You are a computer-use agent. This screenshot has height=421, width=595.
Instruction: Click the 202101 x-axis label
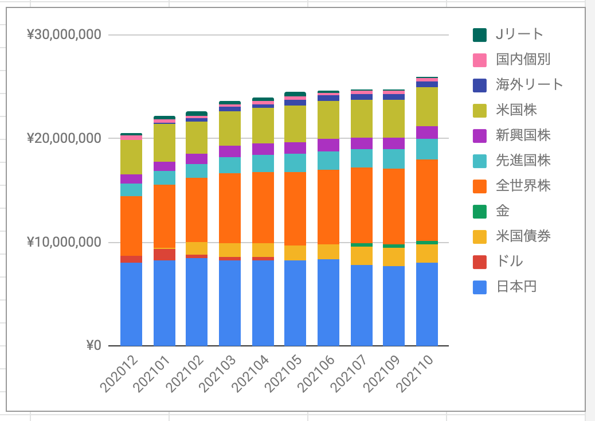153,374
